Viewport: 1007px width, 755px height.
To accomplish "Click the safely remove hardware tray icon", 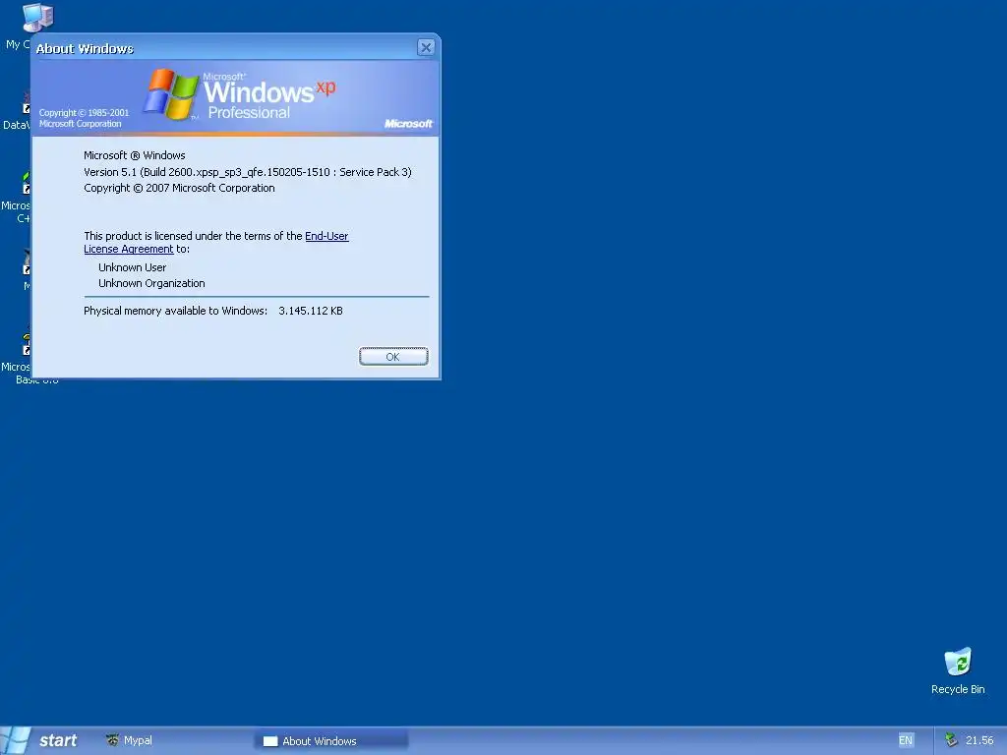I will pos(951,740).
